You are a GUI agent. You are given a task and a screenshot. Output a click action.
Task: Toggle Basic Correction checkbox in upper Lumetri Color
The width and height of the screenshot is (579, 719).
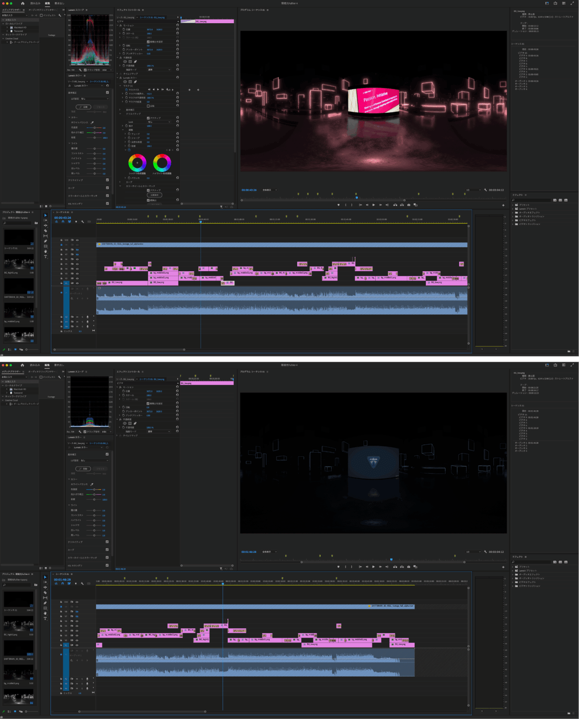[107, 93]
